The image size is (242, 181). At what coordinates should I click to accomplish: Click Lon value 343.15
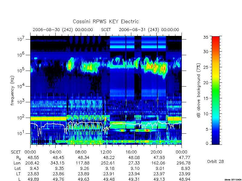tap(57, 163)
